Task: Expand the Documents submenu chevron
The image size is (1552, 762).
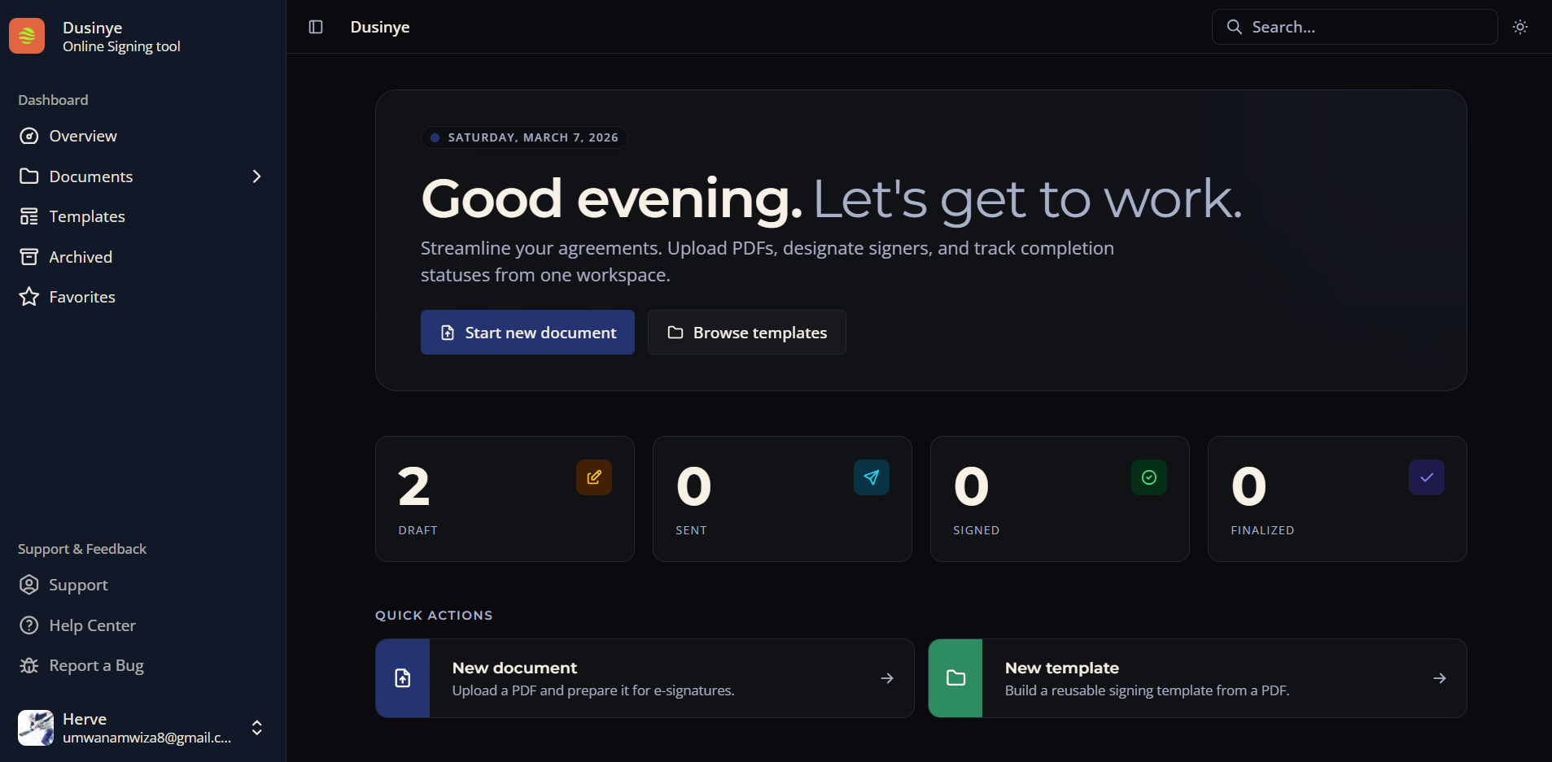Action: tap(256, 176)
